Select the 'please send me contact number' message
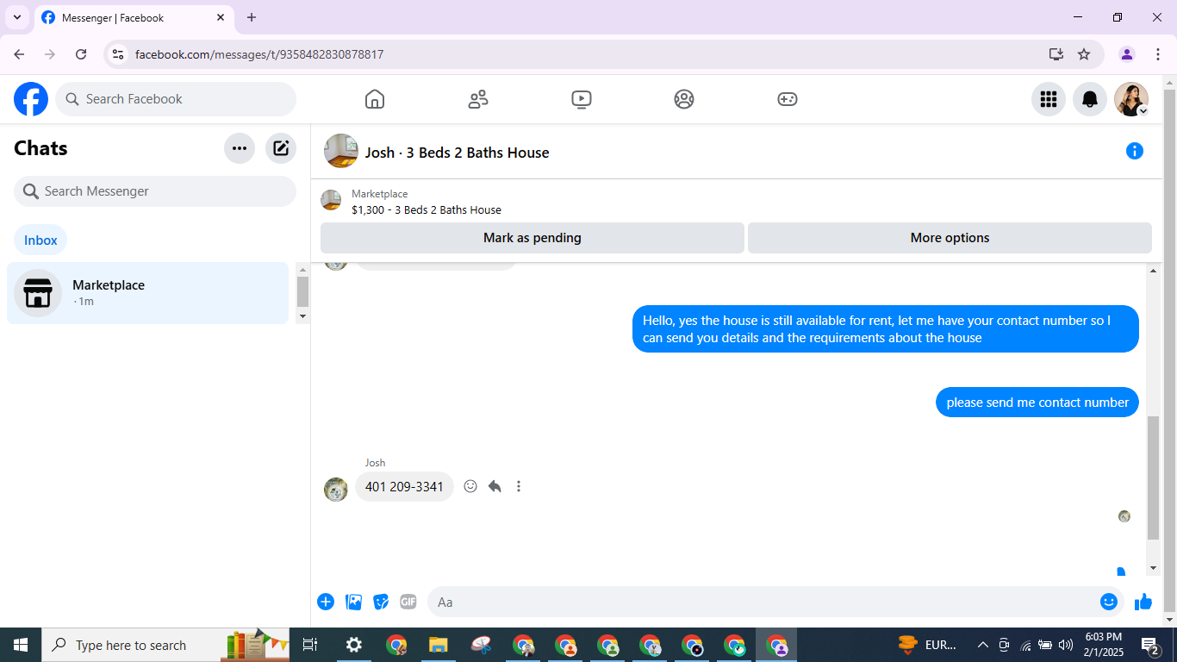1177x662 pixels. click(1037, 403)
